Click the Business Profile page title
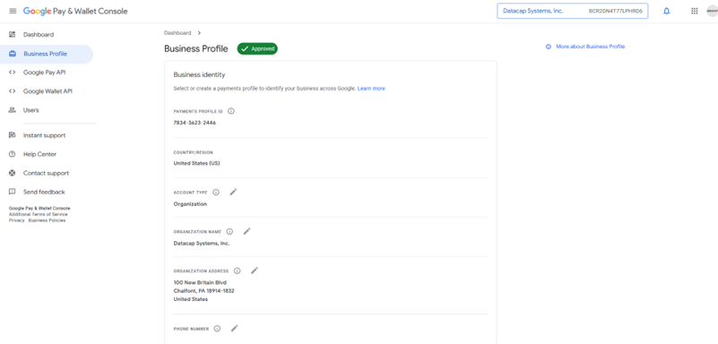718x344 pixels. 196,49
